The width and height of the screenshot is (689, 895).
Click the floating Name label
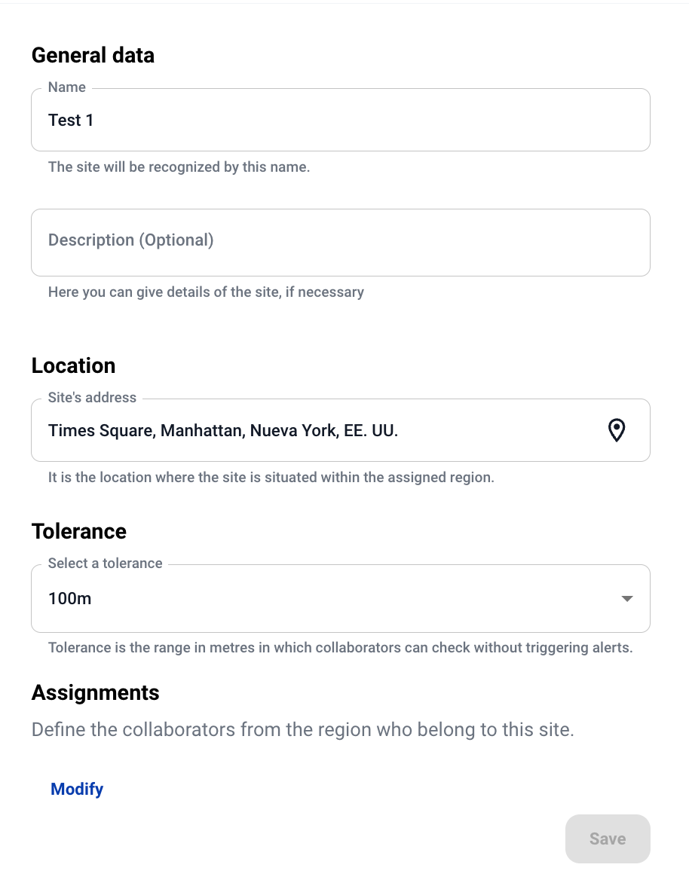click(x=67, y=87)
